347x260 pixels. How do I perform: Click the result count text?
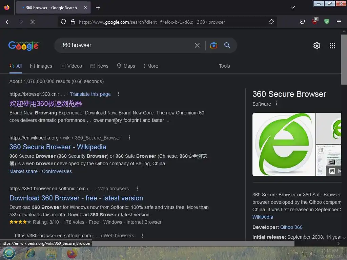[x=57, y=81]
